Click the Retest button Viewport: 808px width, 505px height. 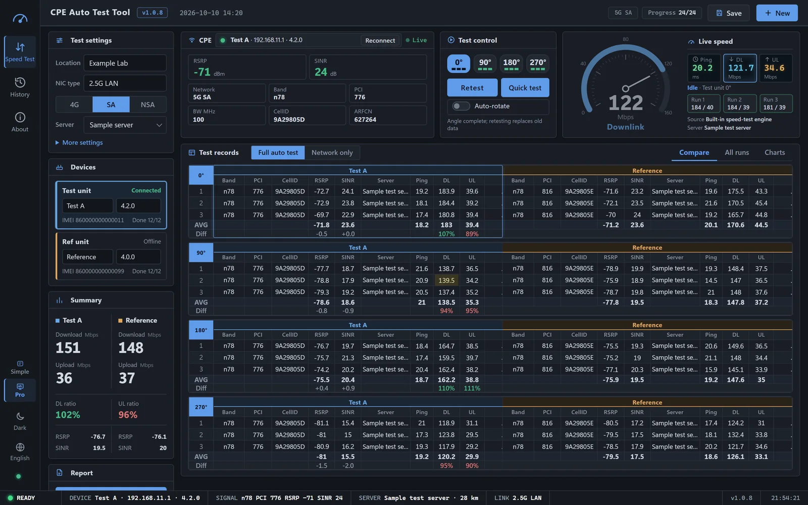(x=472, y=88)
